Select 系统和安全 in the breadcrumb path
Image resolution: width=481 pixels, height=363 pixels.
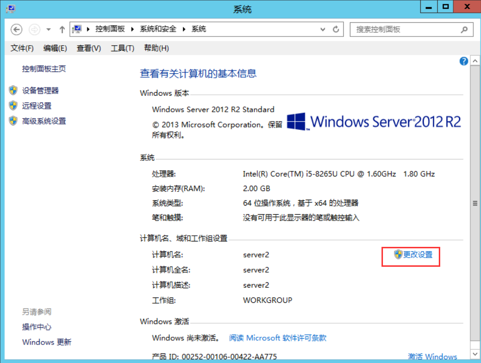[x=158, y=29]
